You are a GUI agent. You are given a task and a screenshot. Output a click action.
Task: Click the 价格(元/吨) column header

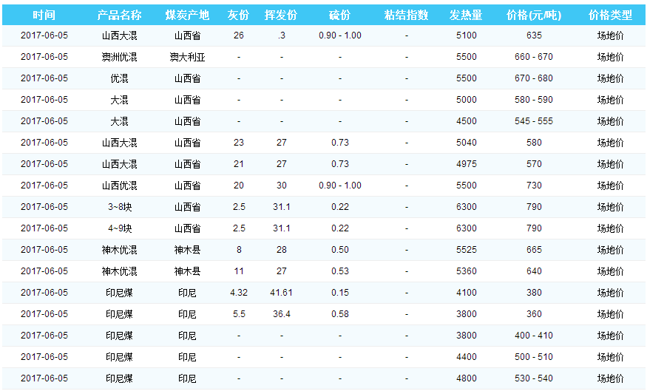click(534, 16)
